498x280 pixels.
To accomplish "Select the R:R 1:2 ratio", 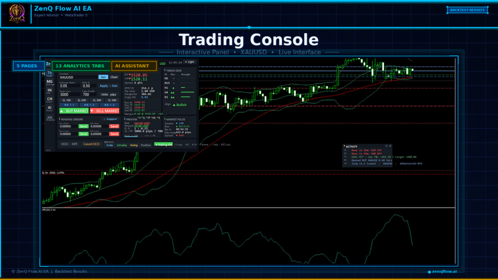I will (x=89, y=105).
